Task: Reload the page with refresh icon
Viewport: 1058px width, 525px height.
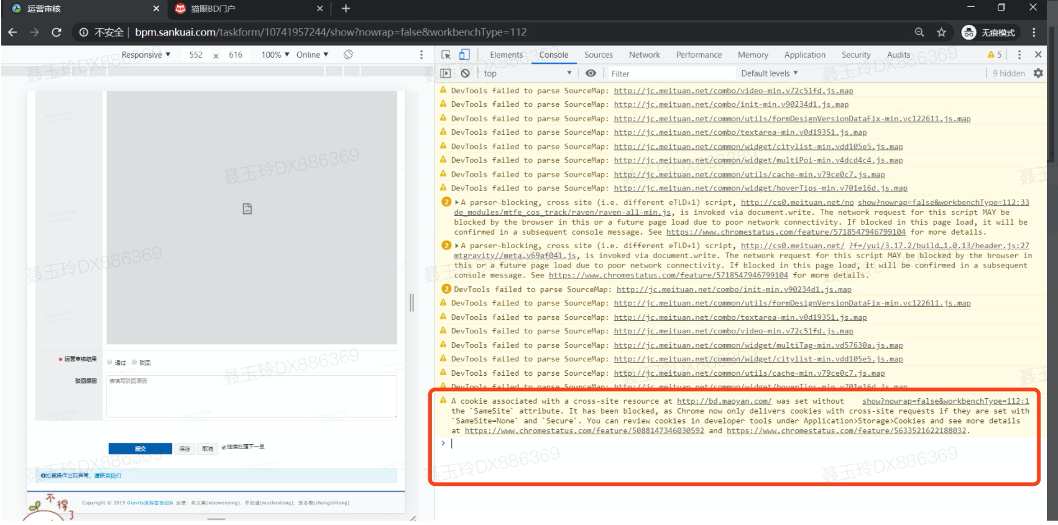Action: (x=57, y=32)
